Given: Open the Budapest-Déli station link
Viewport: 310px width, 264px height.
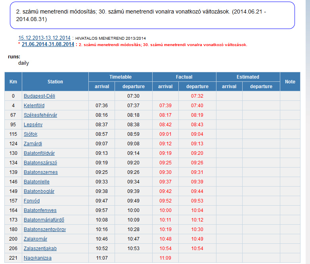Looking at the screenshot, I should pyautogui.click(x=39, y=96).
